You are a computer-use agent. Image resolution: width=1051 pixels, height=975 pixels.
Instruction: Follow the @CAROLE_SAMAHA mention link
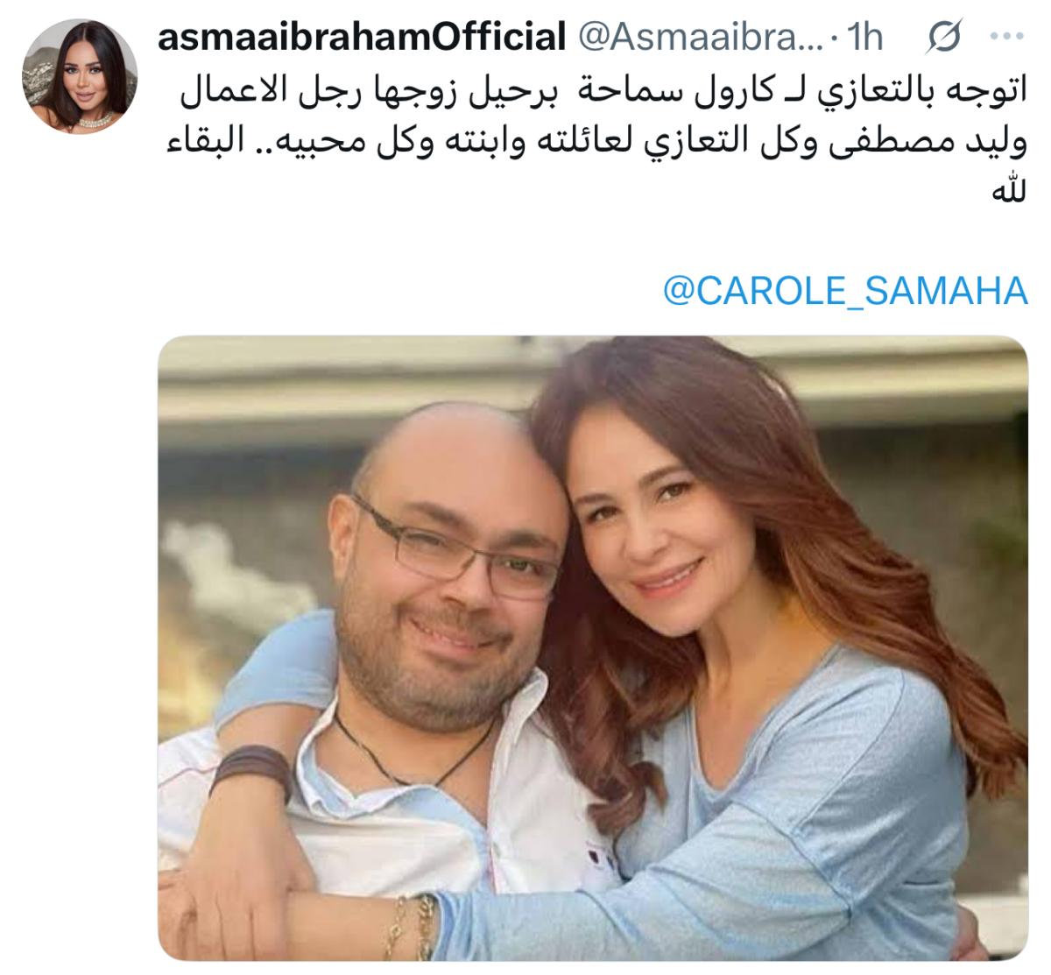point(845,292)
